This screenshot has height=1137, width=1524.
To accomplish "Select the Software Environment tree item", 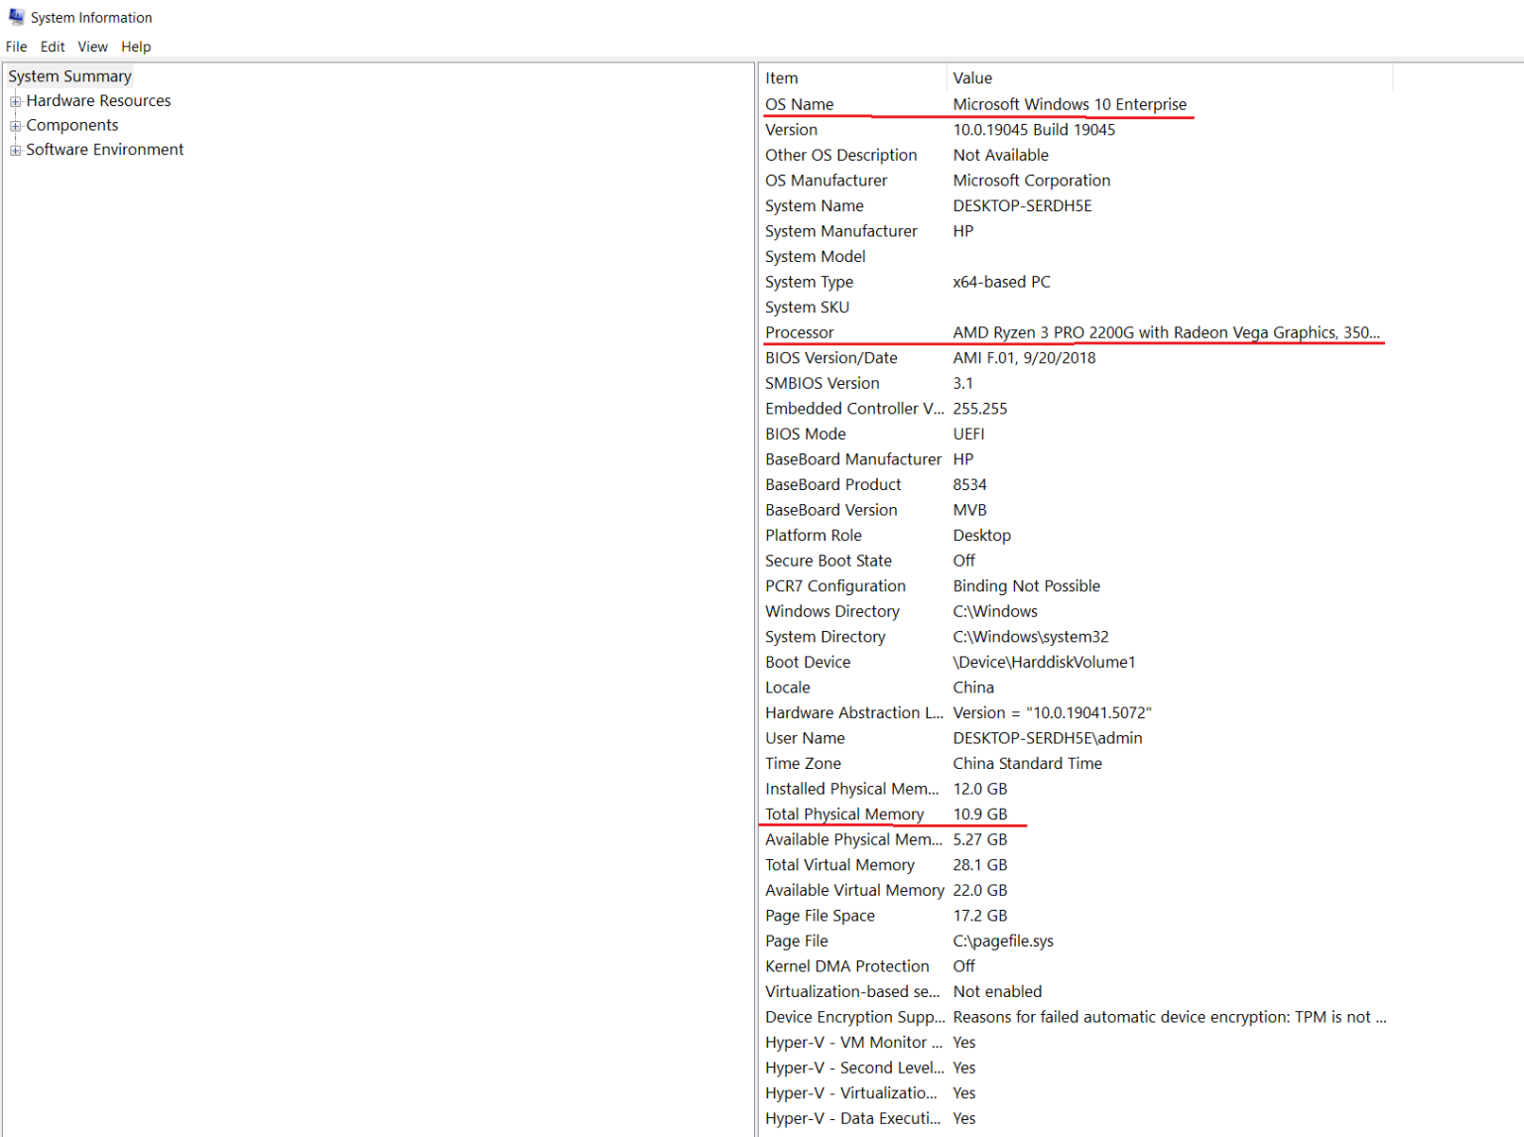I will pos(105,150).
